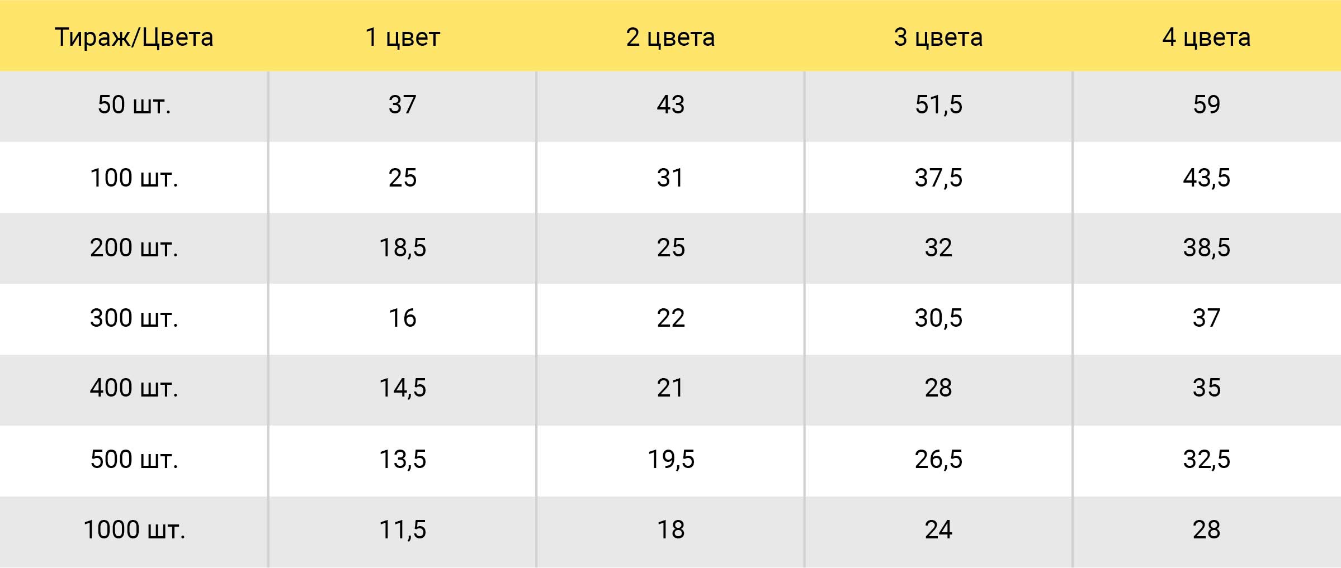The width and height of the screenshot is (1341, 568).
Task: Click price 14,5 in 400 шт. row
Action: point(403,388)
